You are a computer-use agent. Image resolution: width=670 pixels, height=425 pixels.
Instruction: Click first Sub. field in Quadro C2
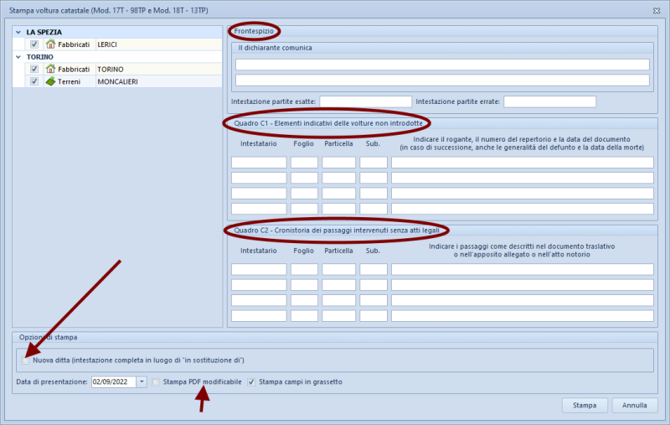coord(374,269)
